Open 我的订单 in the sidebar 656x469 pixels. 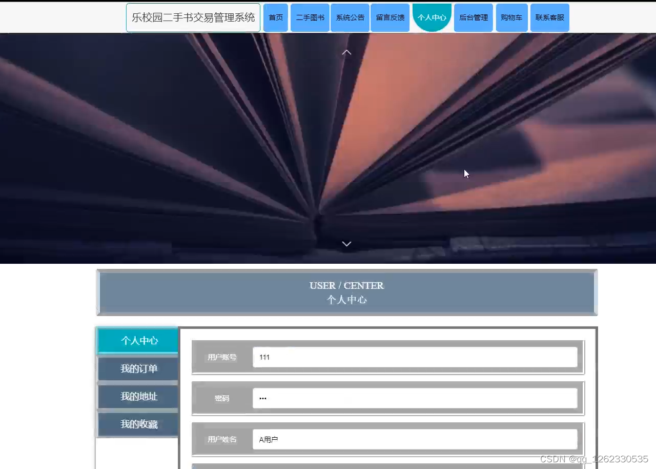coord(138,369)
